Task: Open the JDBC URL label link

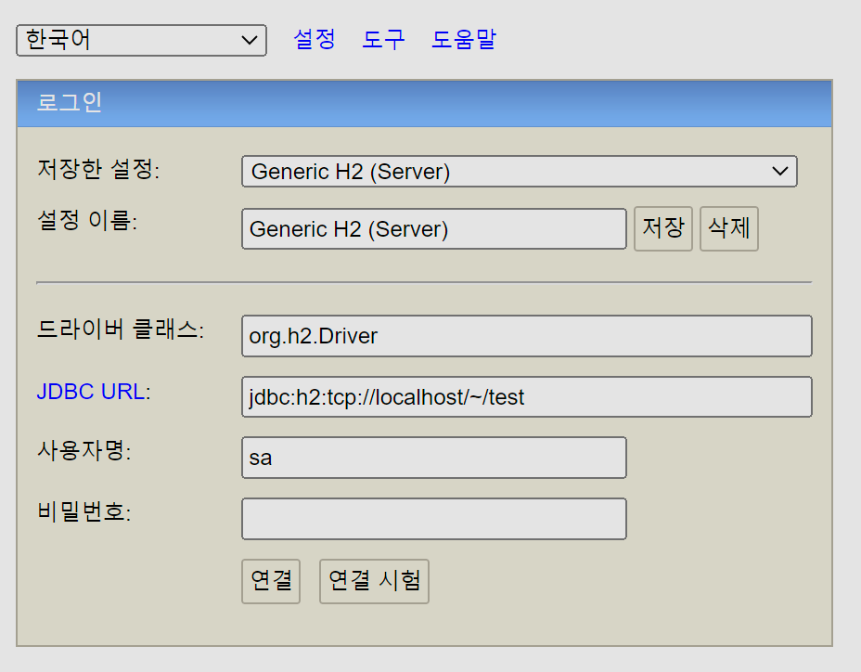Action: (x=91, y=392)
